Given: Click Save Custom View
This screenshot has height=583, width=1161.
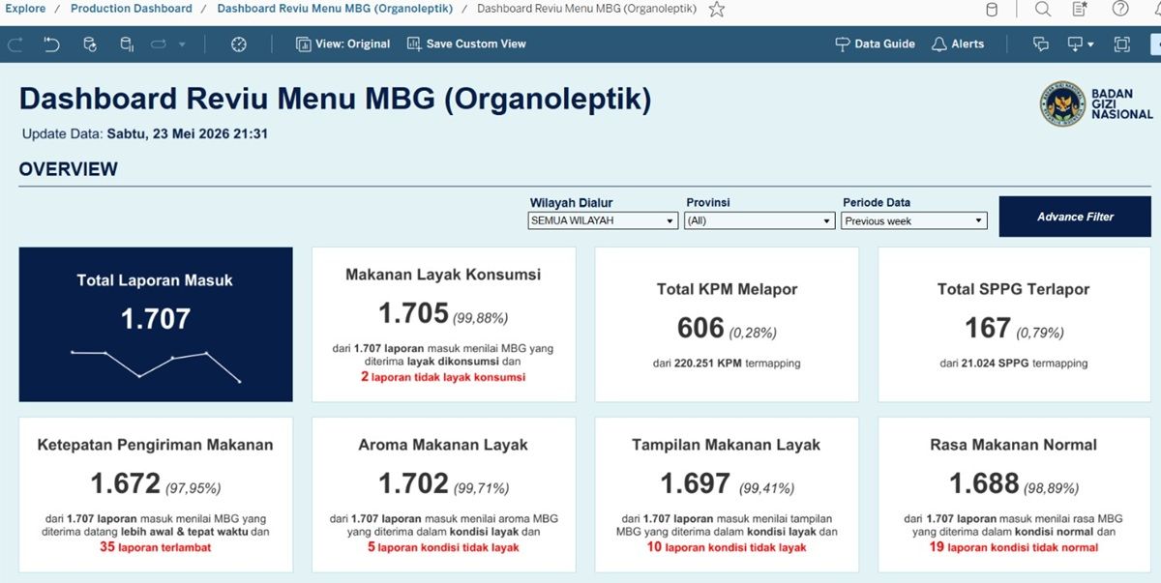Looking at the screenshot, I should (x=466, y=44).
